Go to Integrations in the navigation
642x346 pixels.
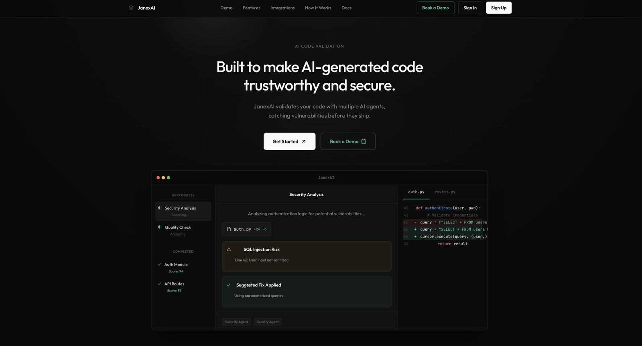pos(282,8)
